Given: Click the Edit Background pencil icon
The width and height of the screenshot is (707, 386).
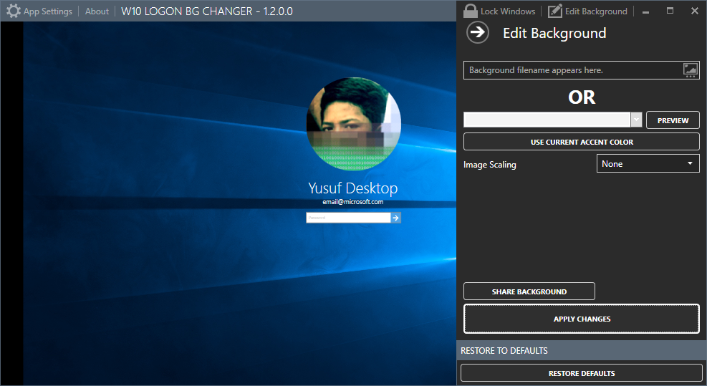Looking at the screenshot, I should (555, 11).
